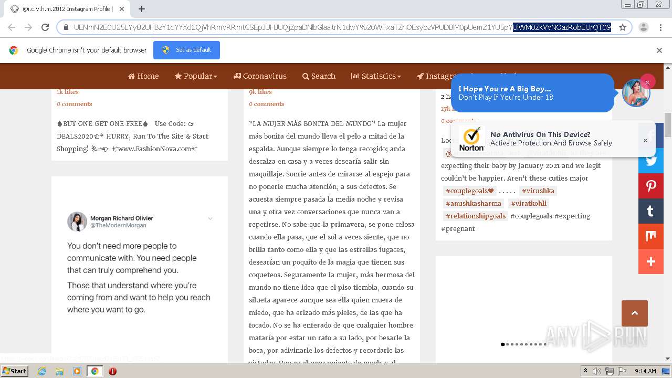Click the cartoon avatar ad image
Viewport: 672px width, 378px height.
[x=636, y=93]
